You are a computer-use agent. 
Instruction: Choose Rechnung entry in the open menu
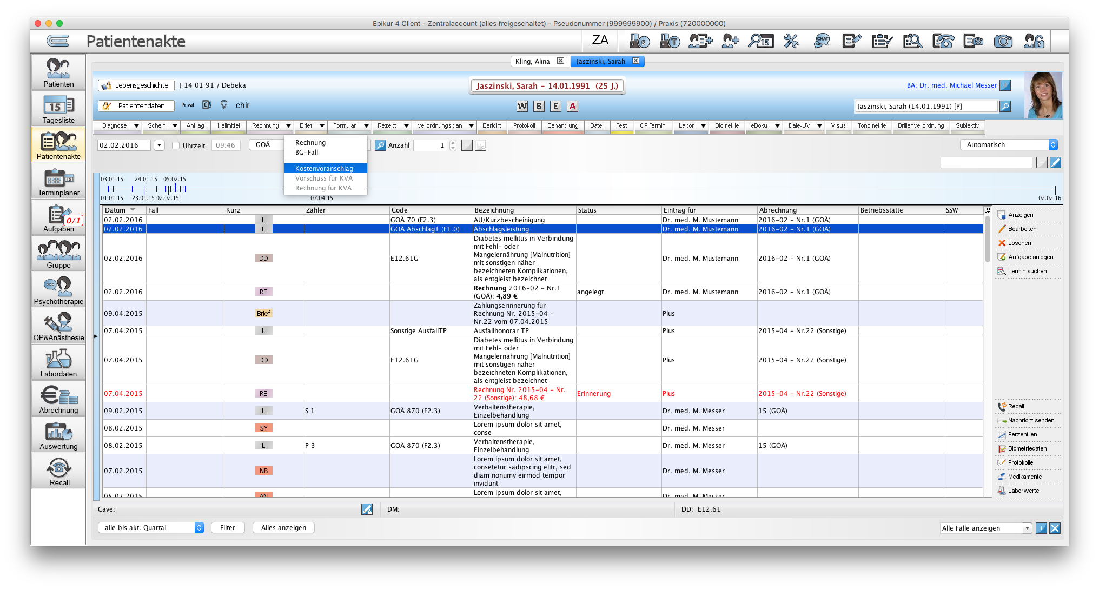click(326, 143)
